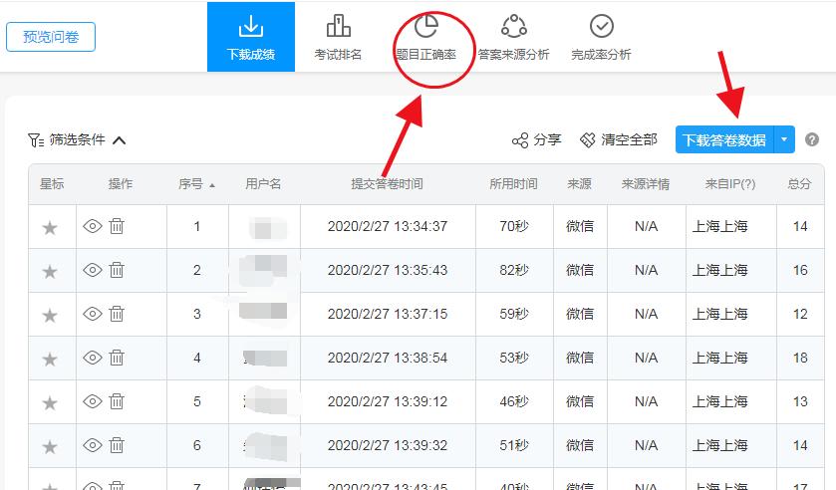836x490 pixels.
Task: Click the 所用时间 column header
Action: (513, 184)
